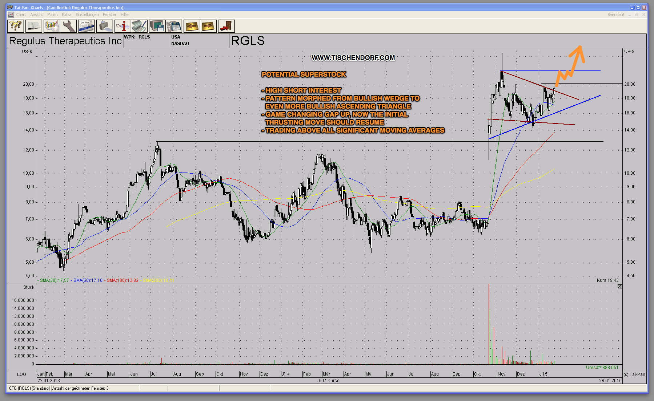Viewport: 654px width, 401px height.
Task: Go to previous chart with left arrow
Action: 192,26
